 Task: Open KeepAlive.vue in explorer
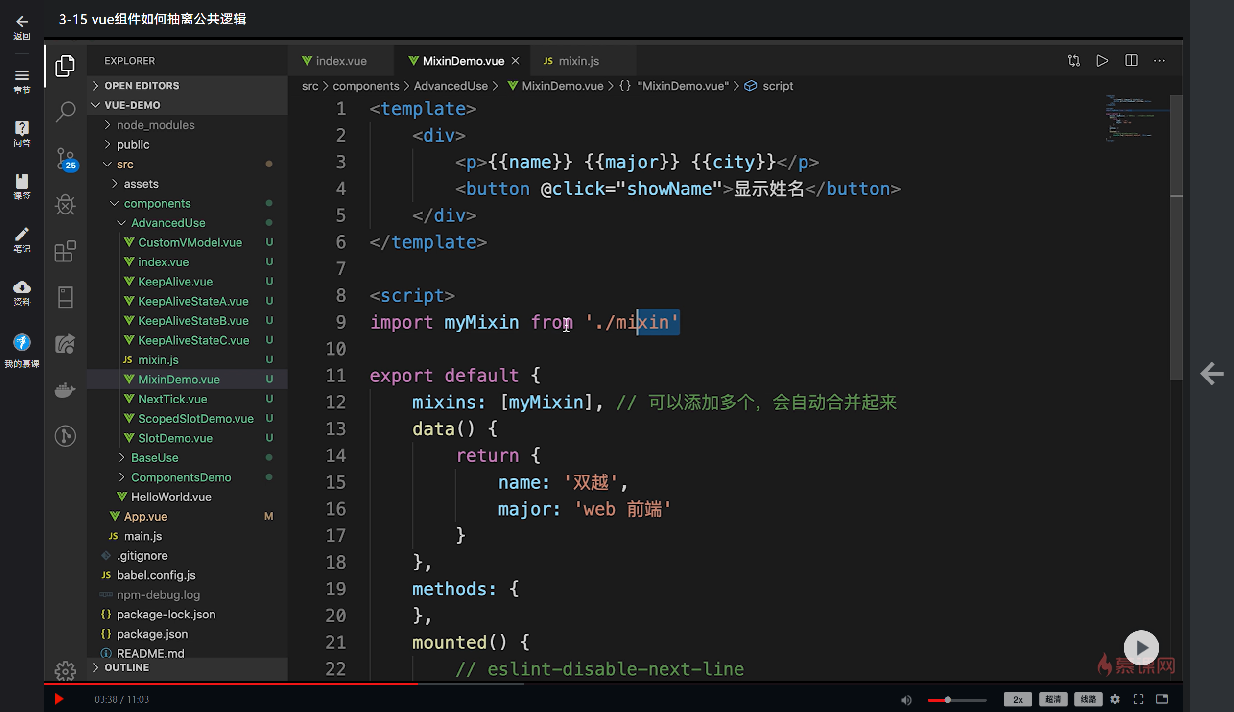coord(187,282)
